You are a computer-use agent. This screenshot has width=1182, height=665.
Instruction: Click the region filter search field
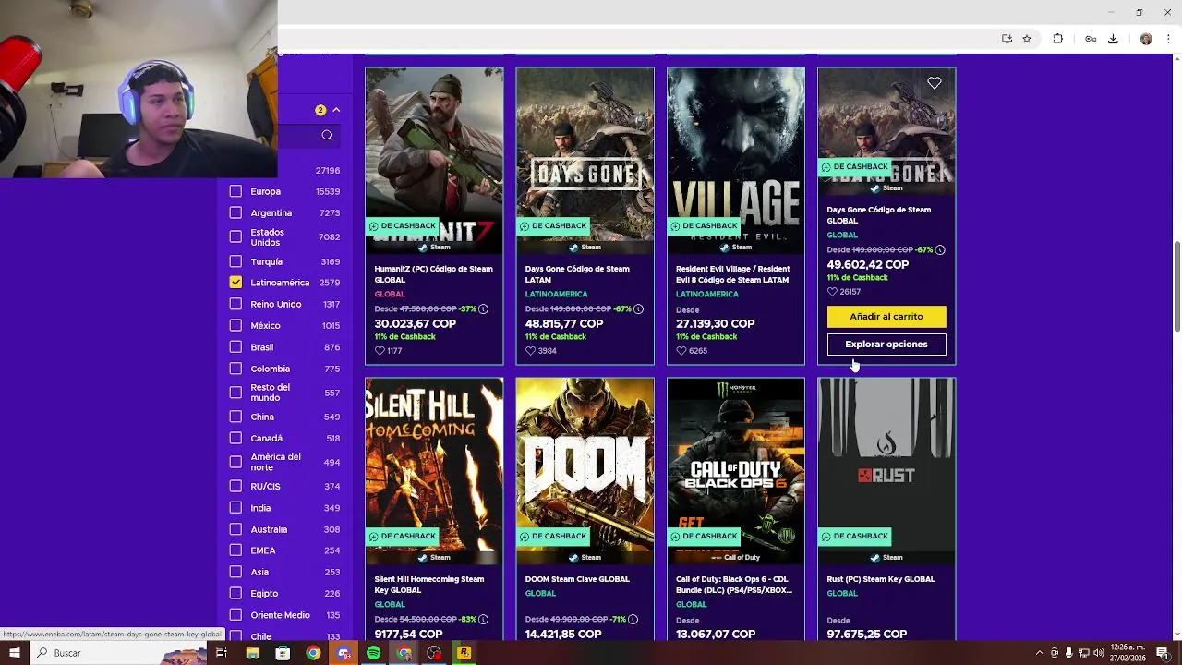(310, 136)
